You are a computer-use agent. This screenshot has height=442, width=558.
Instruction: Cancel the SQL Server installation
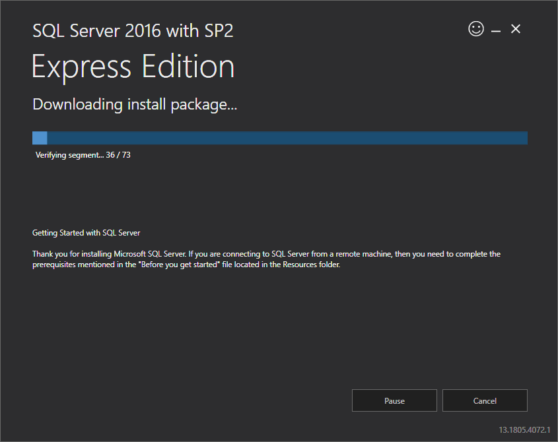pos(485,400)
